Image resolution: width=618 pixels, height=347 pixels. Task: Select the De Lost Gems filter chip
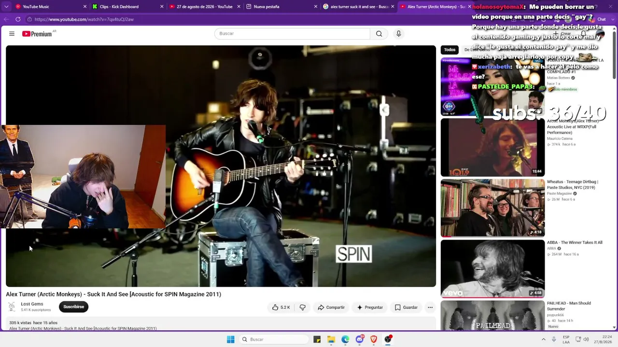(477, 50)
